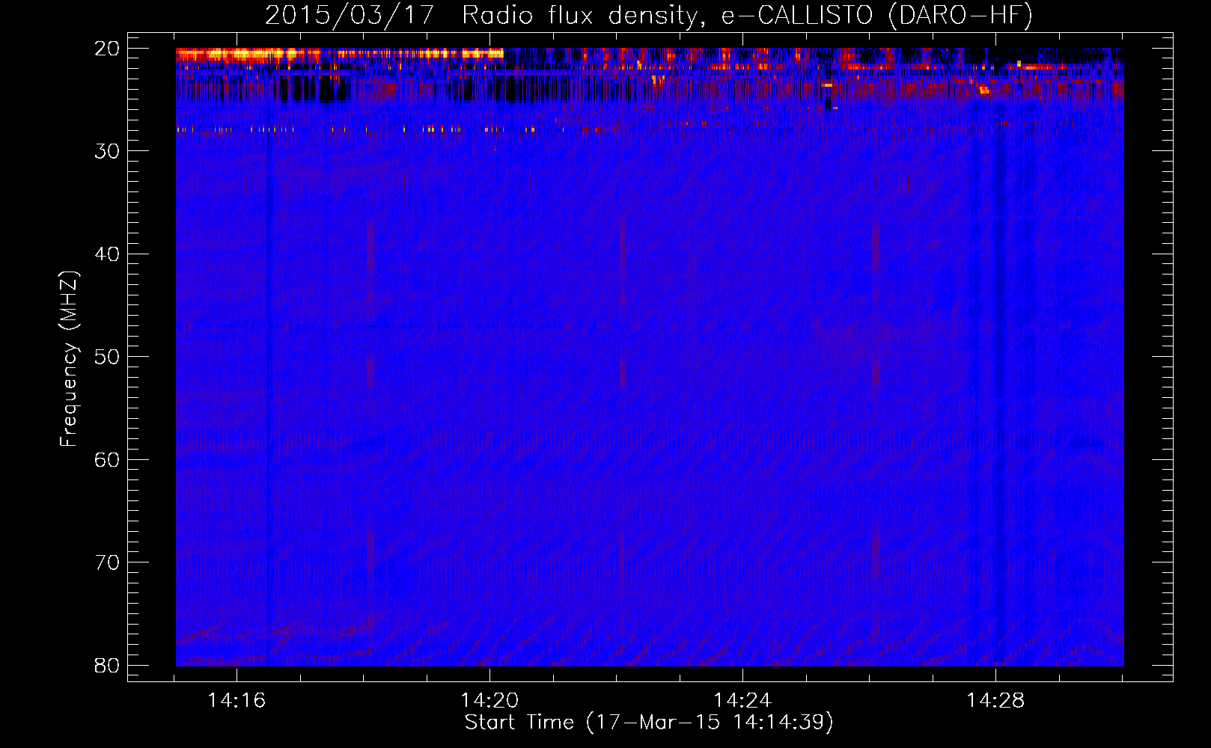Click the 50 frequency tick label
The height and width of the screenshot is (748, 1211).
(x=107, y=357)
